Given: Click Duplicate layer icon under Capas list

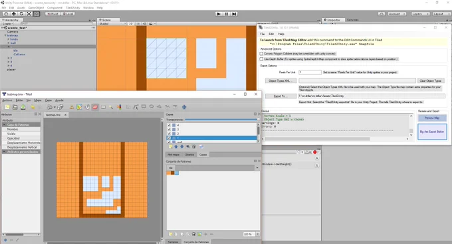Looking at the screenshot, I should coord(188,147).
